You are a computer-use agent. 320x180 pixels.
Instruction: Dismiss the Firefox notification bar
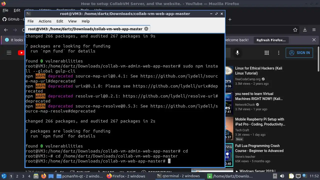(x=314, y=40)
